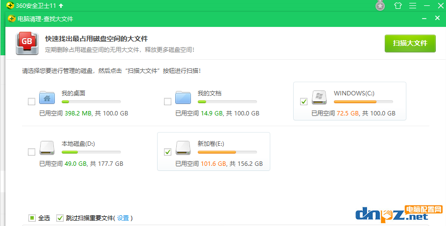Click the 本地磁盘(D:) label

78,144
